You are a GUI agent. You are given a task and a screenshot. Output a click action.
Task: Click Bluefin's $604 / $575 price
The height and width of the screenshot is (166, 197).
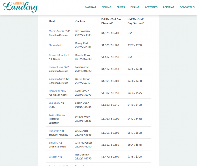point(135,145)
